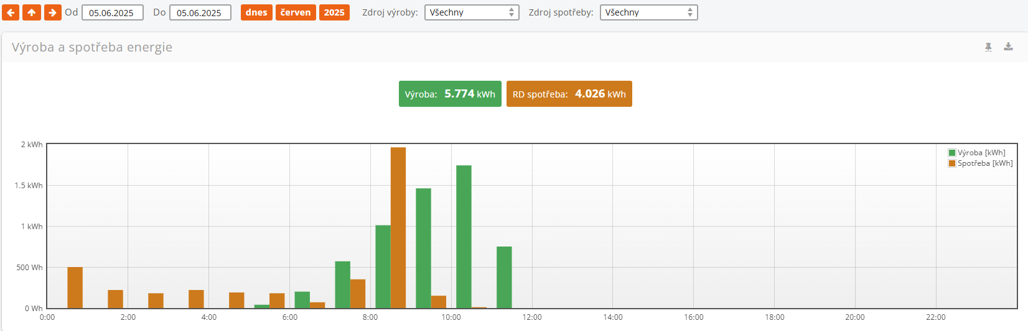This screenshot has height=331, width=1028.
Task: Toggle Spotřeba [kWh] series legend label
Action: point(985,163)
